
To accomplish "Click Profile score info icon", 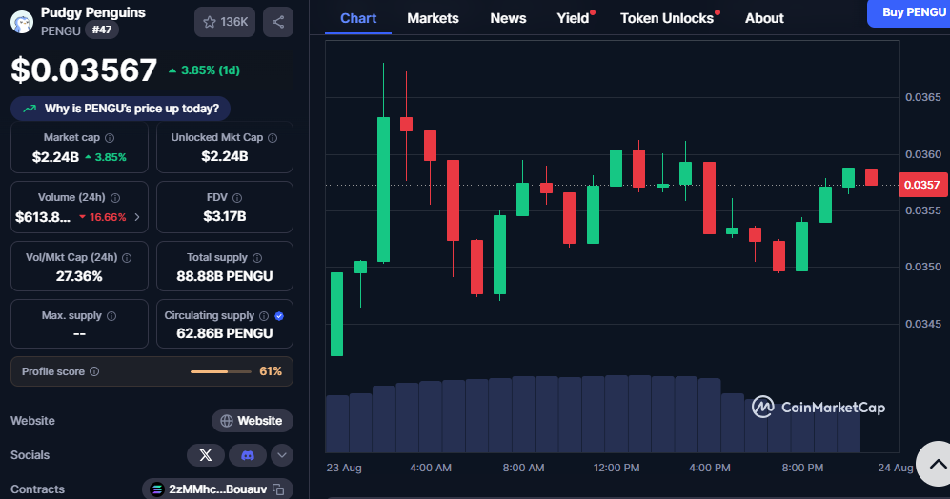I will tap(94, 371).
